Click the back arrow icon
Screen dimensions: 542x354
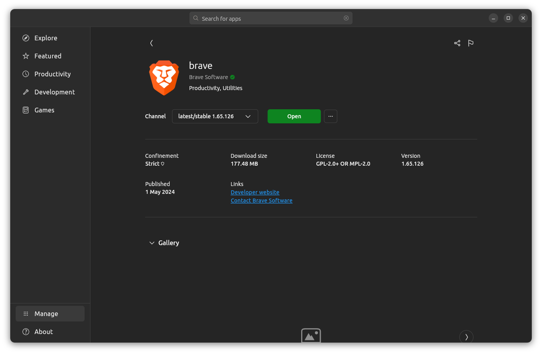152,43
